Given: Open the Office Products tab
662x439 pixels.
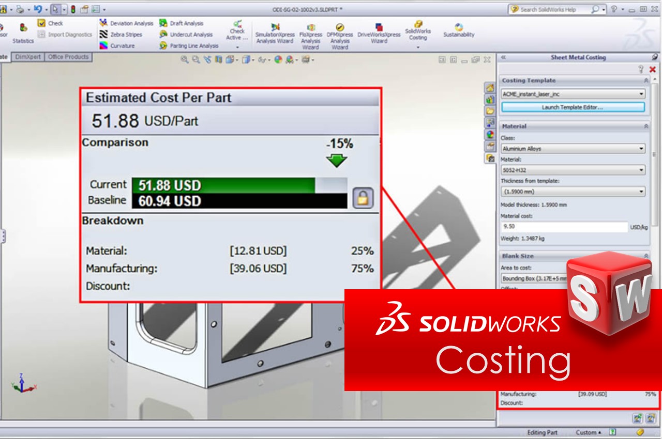Looking at the screenshot, I should click(68, 57).
